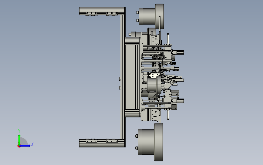263x165 pixels.
Task: Click the 'Y' axis label
Action: coord(19,131)
